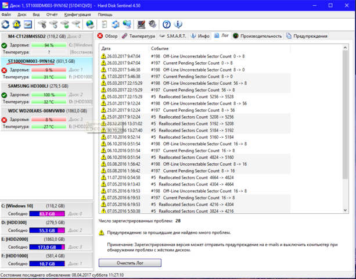Click the speaker sound toolbar icon
This screenshot has height=279, width=356.
(152, 24)
